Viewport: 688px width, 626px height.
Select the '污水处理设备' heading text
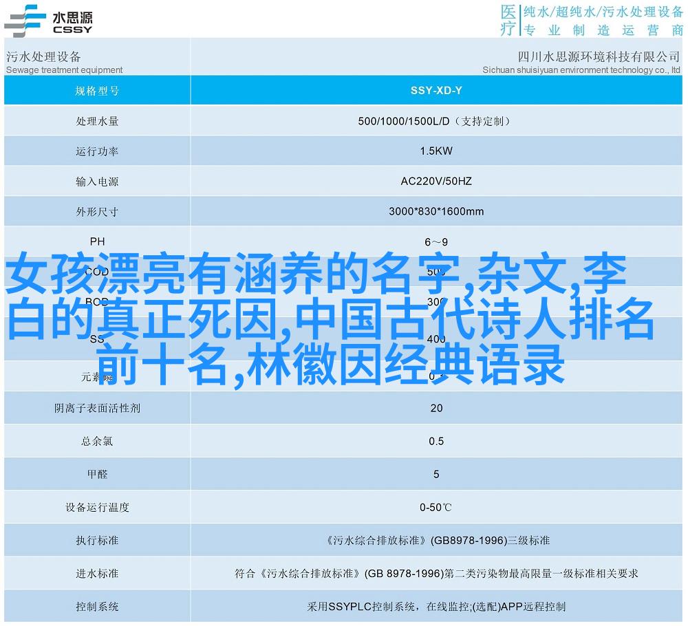[43, 56]
